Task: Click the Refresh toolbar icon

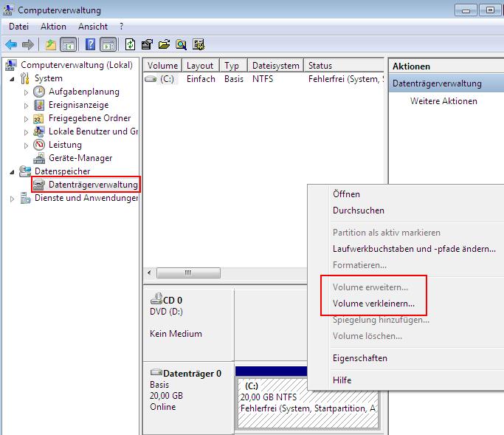Action: click(131, 44)
